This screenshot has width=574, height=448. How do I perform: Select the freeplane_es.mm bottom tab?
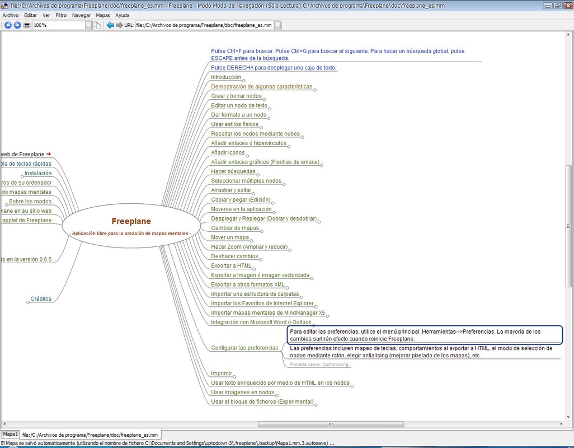pos(90,435)
